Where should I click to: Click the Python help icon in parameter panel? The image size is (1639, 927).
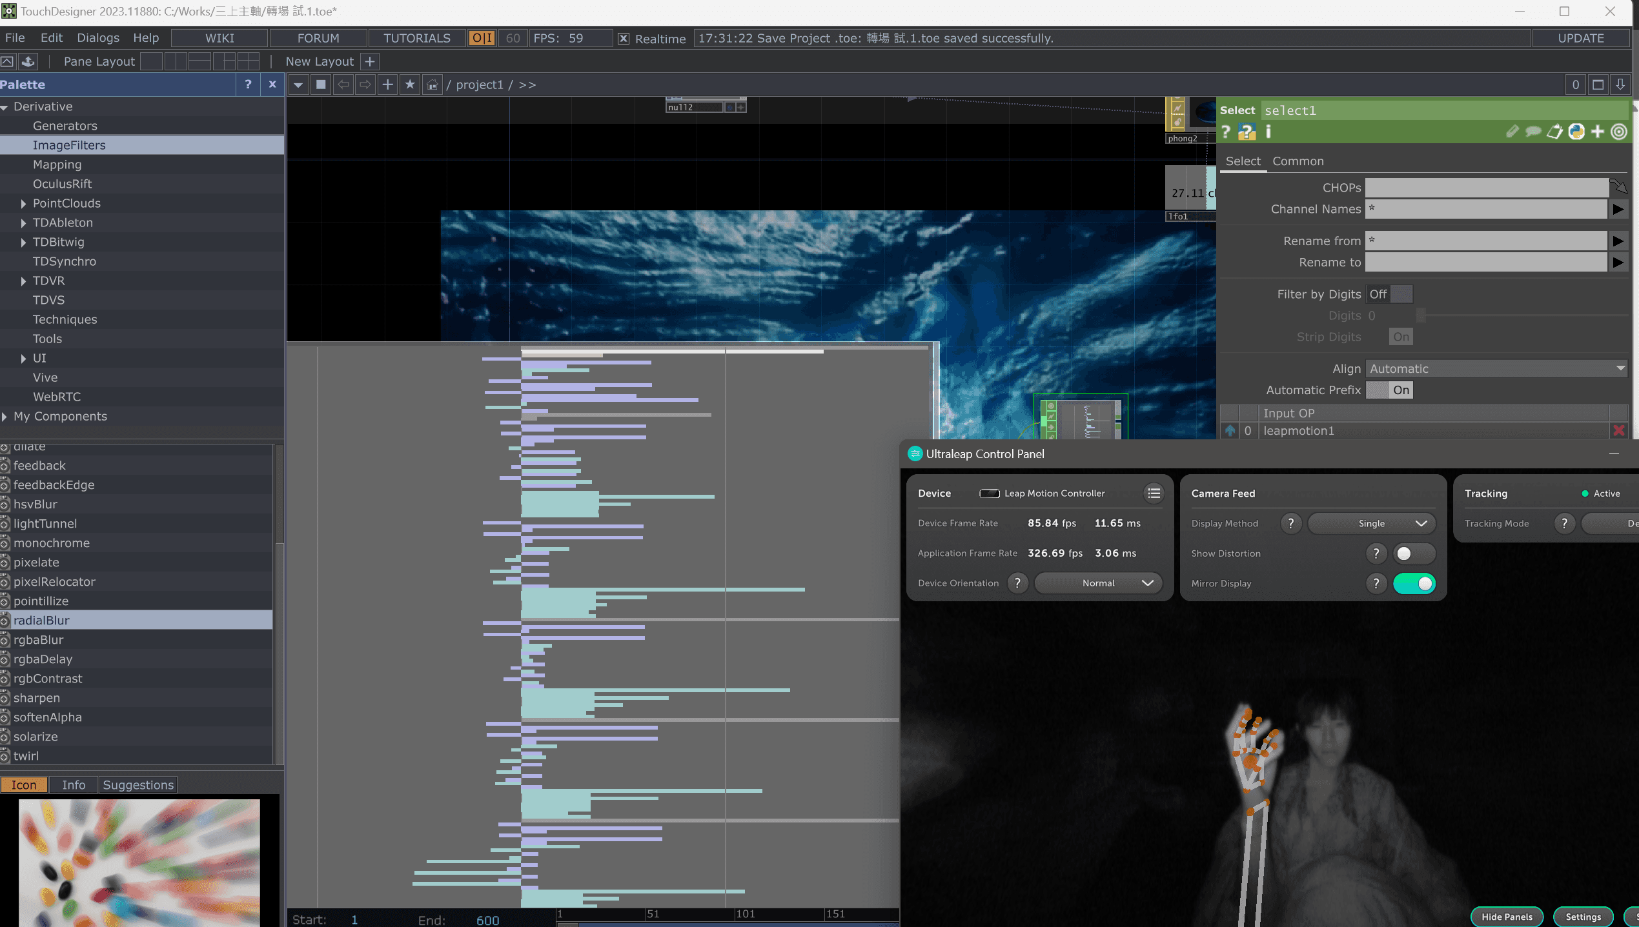pos(1247,132)
